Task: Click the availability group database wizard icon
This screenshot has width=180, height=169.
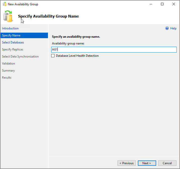Action: [x=8, y=16]
